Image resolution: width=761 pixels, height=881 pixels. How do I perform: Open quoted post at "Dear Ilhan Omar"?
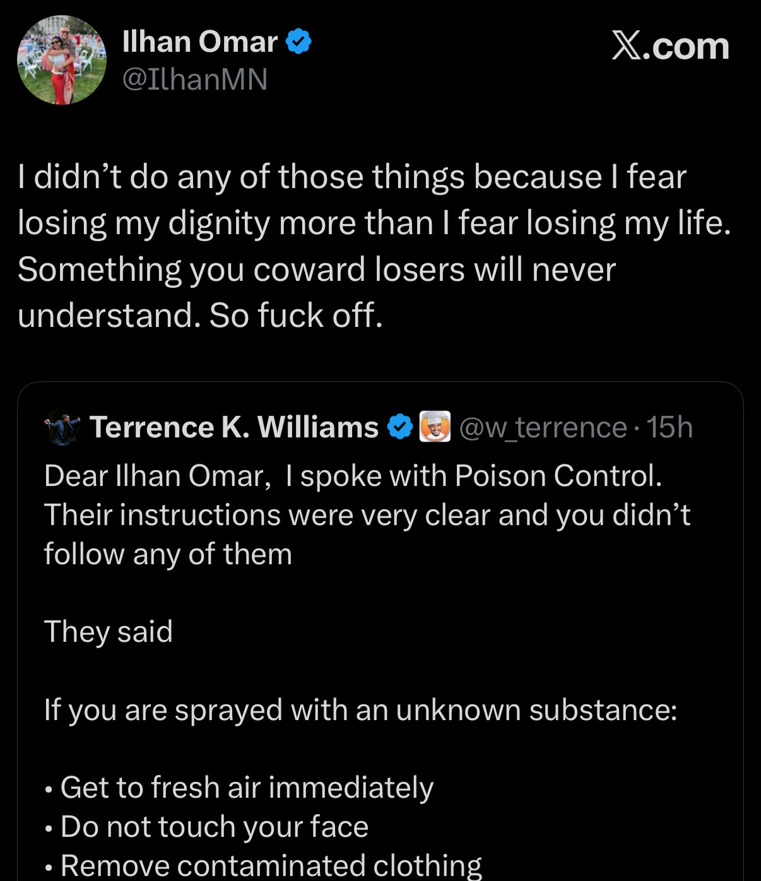click(353, 476)
